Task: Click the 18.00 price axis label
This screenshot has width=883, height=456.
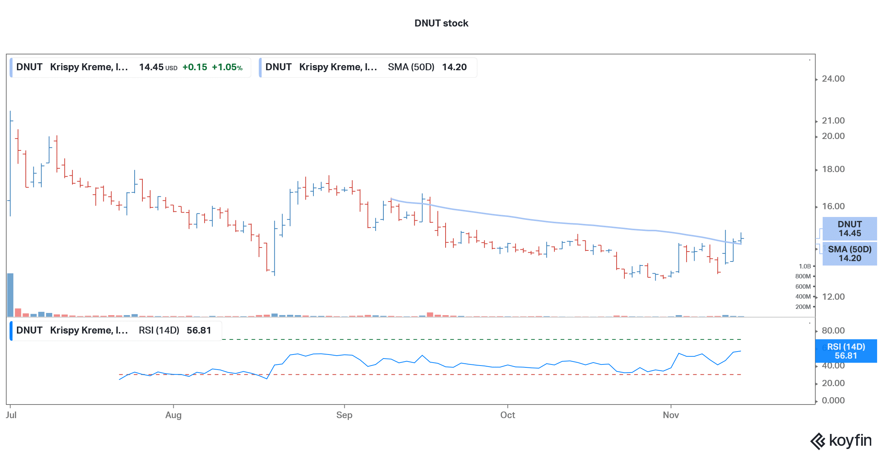Action: (833, 169)
